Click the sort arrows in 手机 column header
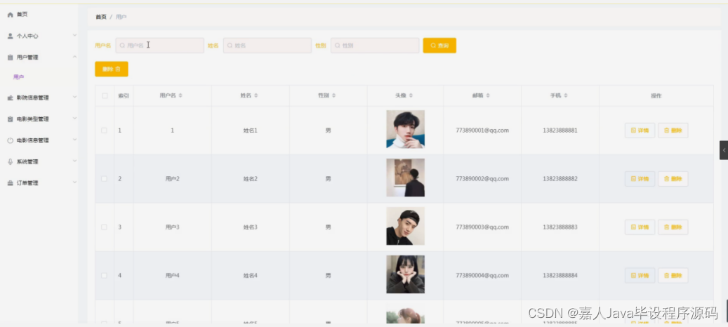Image resolution: width=728 pixels, height=327 pixels. coord(566,95)
